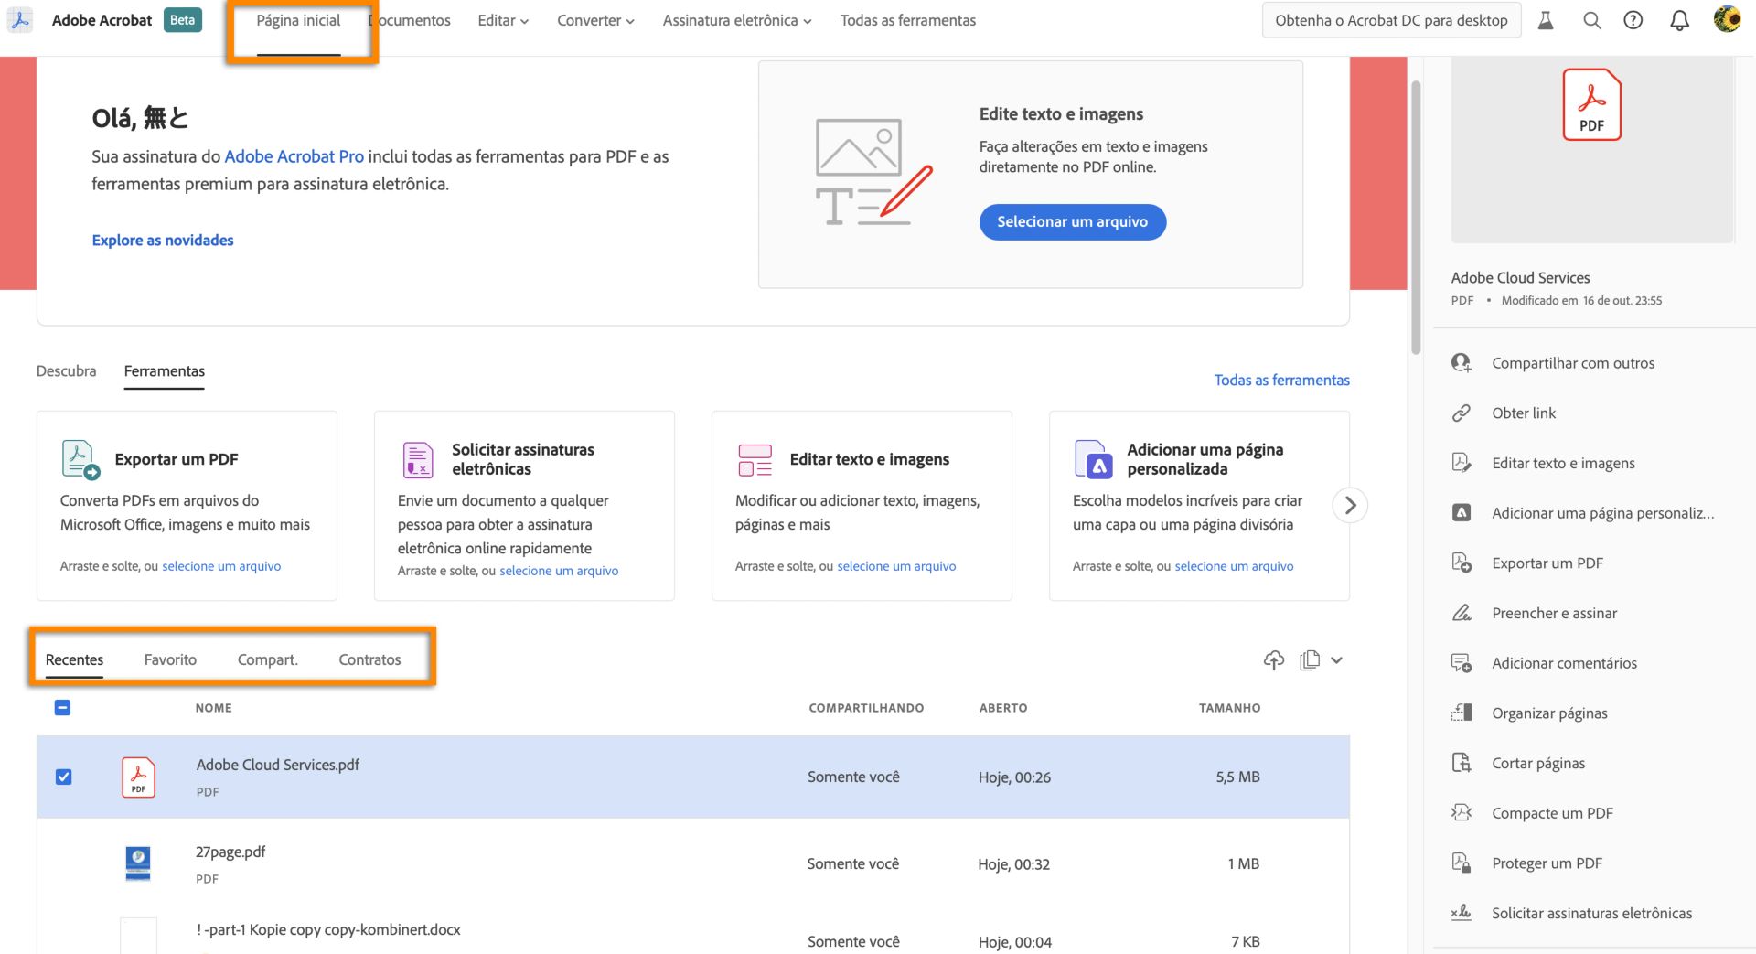Select the Recentes tab

pos(74,659)
